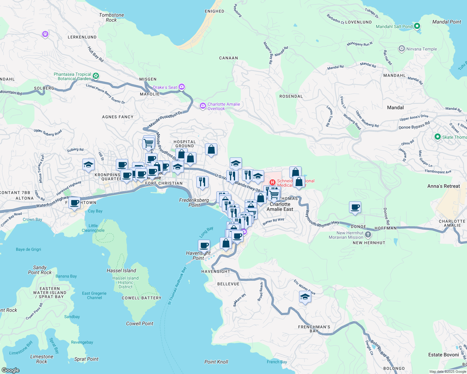The height and width of the screenshot is (374, 467).
Task: Click the Drake's Seat camera marker
Action: click(182, 87)
